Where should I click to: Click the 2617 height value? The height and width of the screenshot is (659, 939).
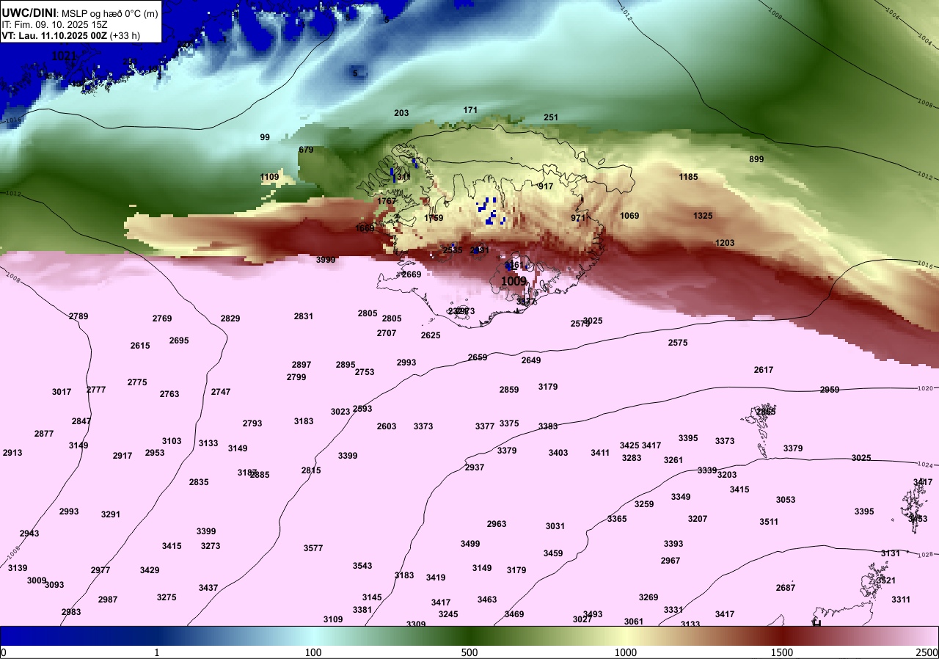764,370
